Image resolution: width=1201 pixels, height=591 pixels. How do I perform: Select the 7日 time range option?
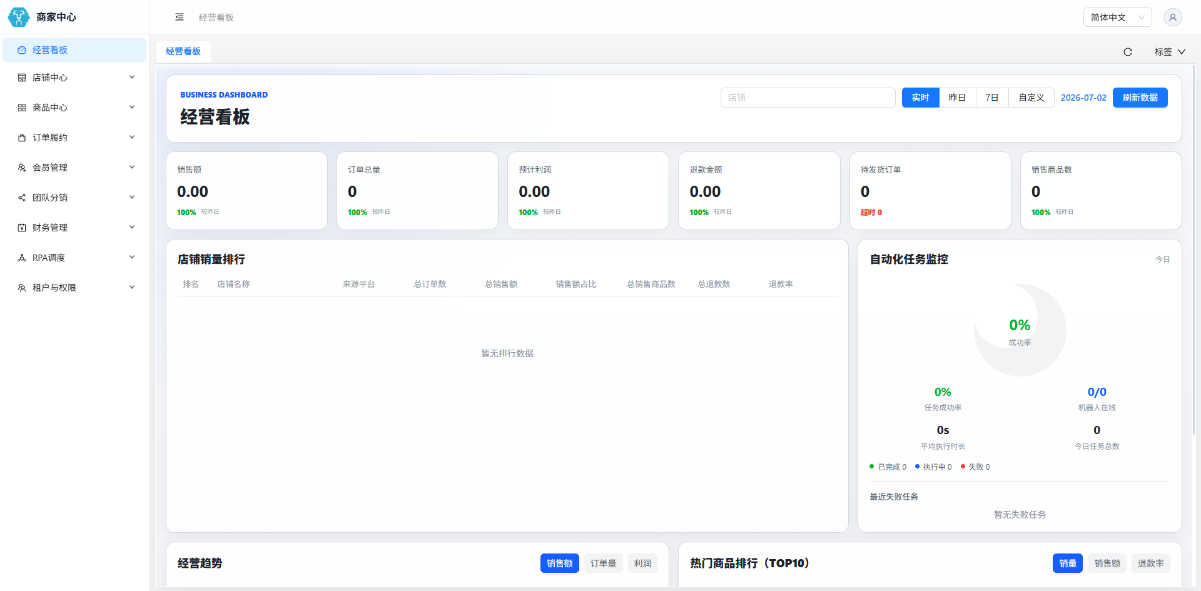click(992, 98)
